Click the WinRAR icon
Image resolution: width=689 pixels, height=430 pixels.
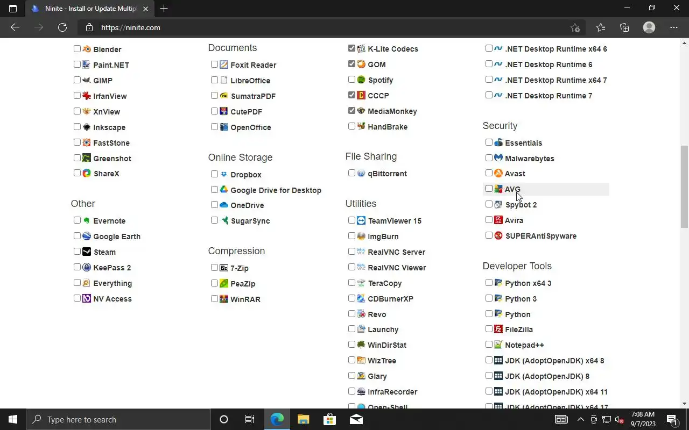coord(224,299)
